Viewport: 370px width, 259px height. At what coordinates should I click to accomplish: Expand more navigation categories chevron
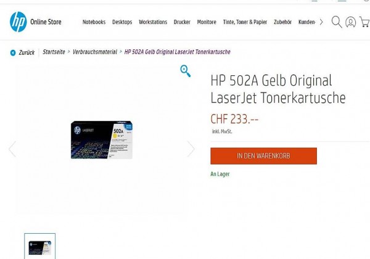click(321, 22)
